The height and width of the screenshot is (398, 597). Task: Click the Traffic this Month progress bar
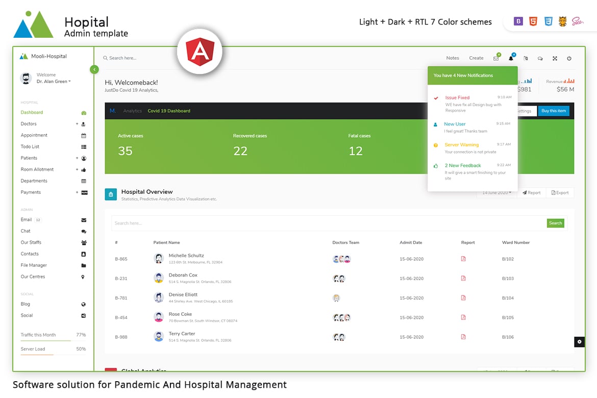point(53,340)
